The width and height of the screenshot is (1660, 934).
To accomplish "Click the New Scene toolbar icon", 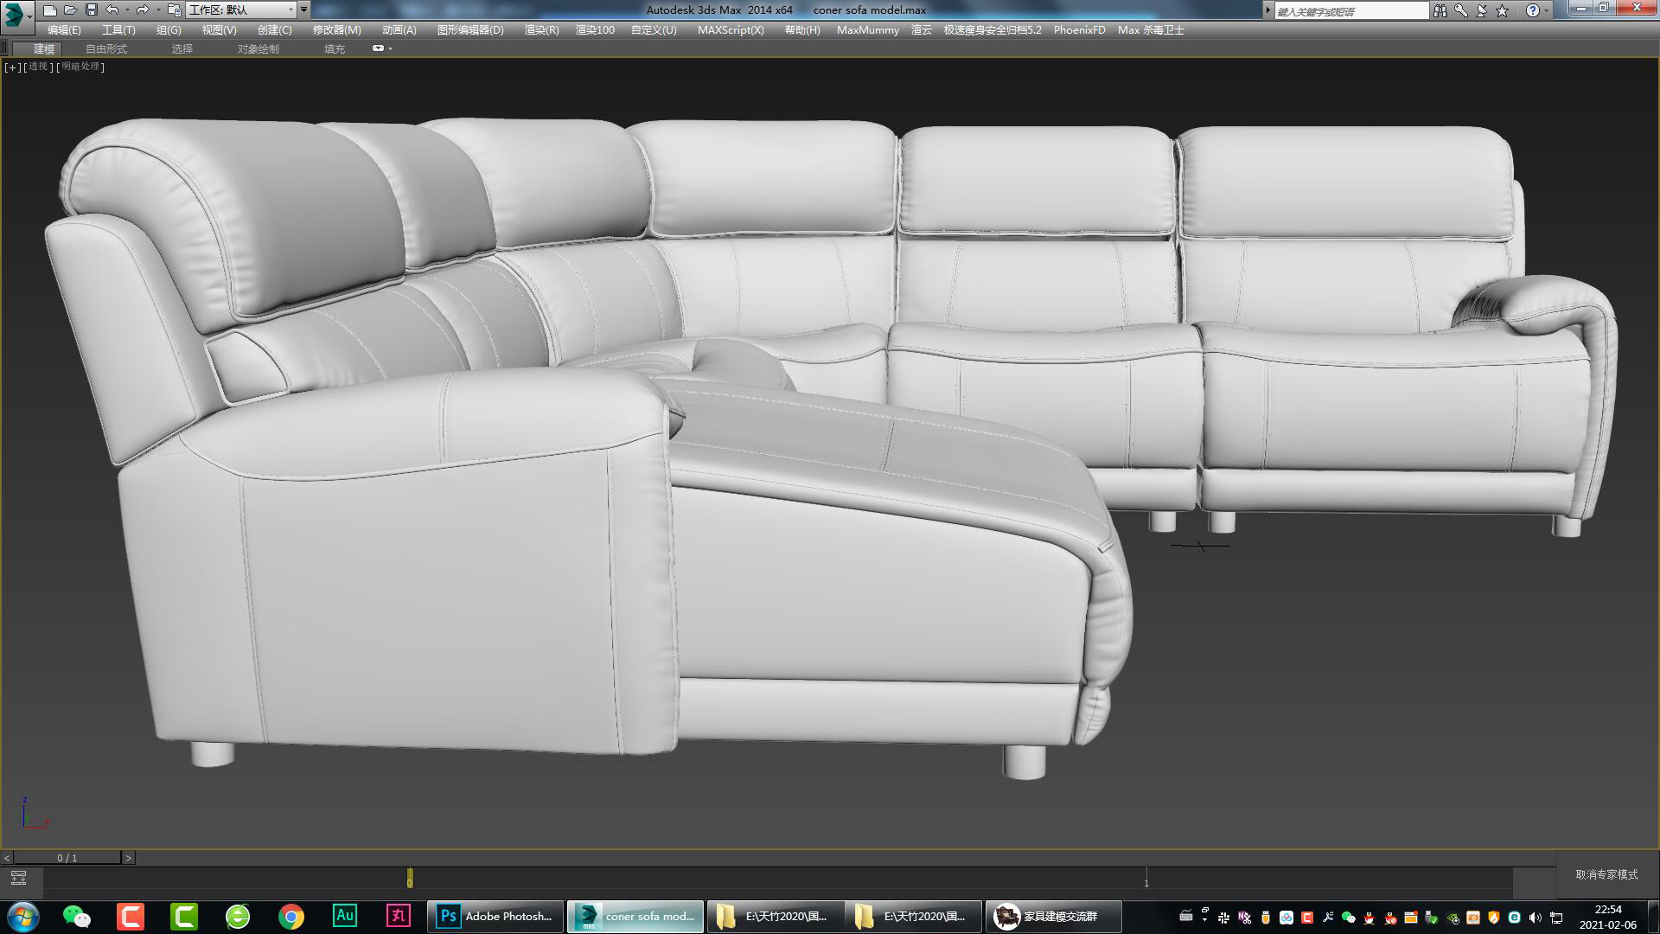I will (50, 9).
